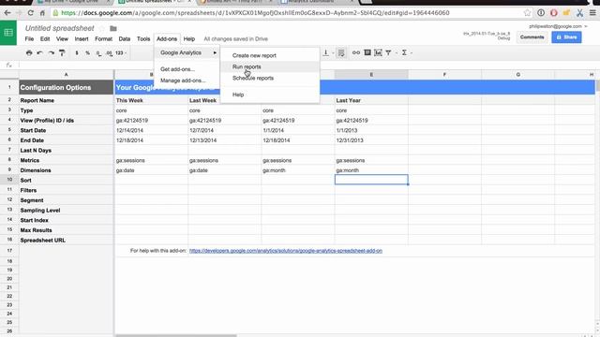The image size is (600, 337).
Task: Close the Add-ons menu
Action: 167,39
